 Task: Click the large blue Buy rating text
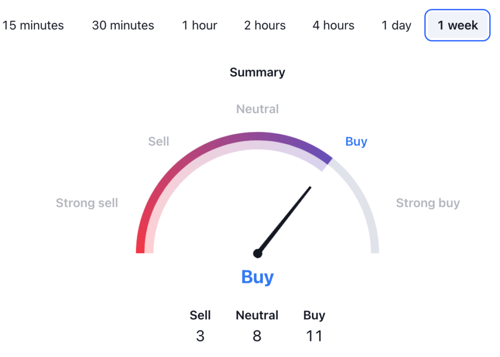[x=257, y=277]
